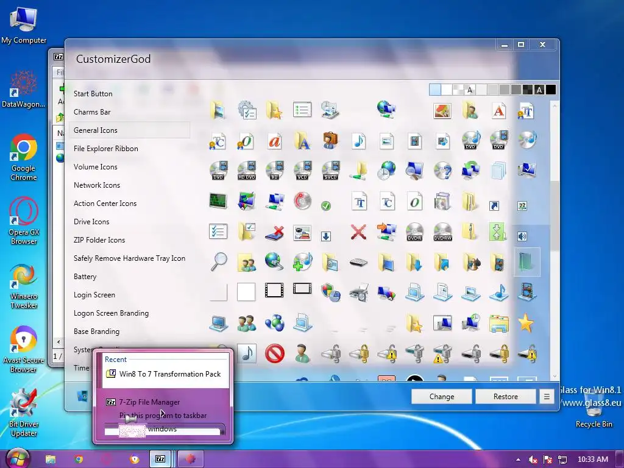Select the blue speaker icon
The image size is (624, 468).
(x=522, y=236)
